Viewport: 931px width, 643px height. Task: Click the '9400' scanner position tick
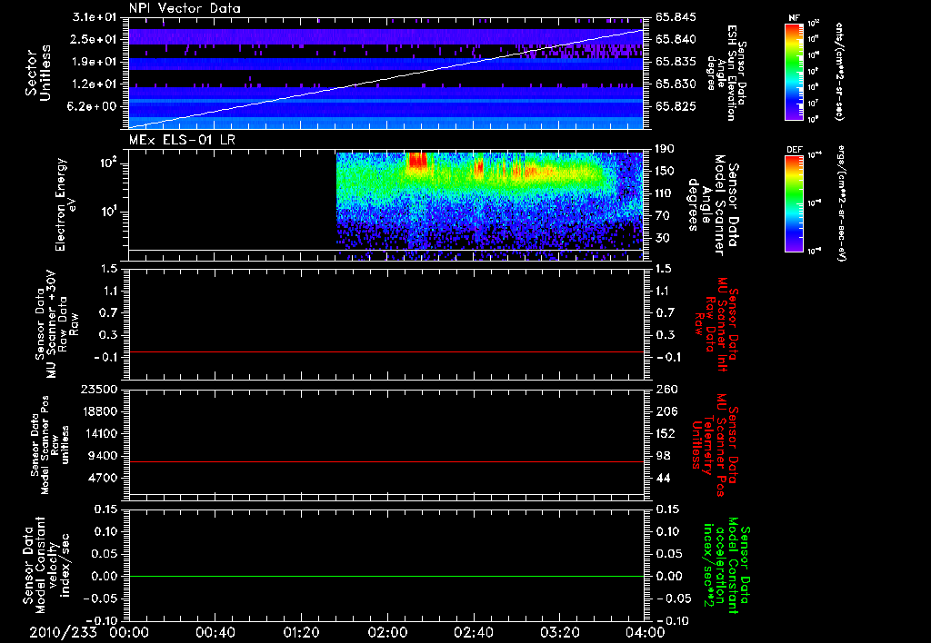pos(103,456)
